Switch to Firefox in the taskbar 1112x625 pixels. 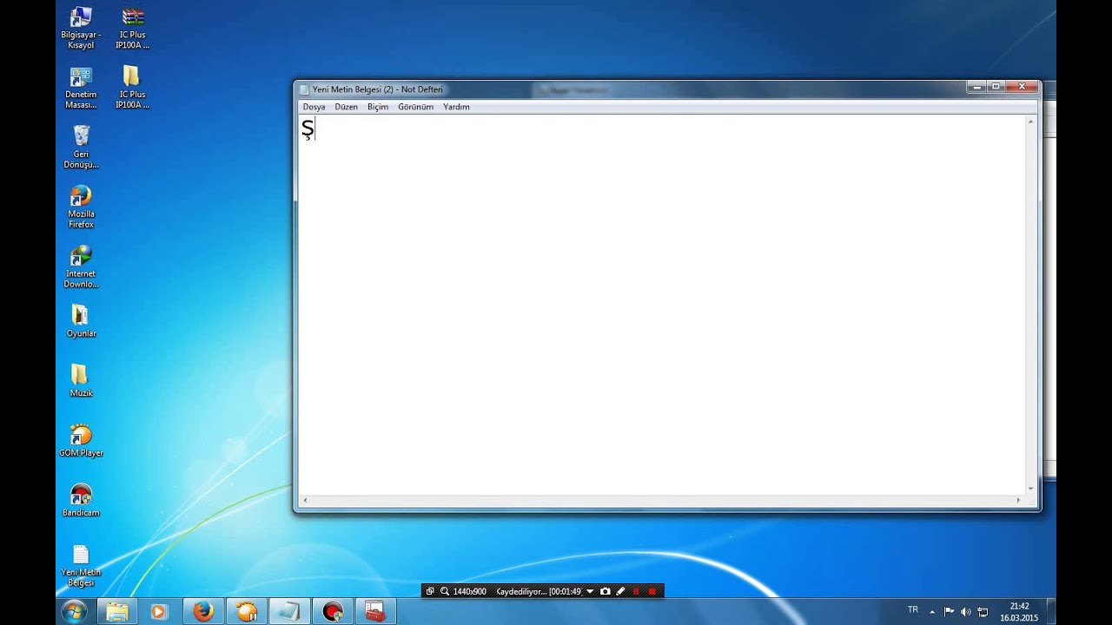pyautogui.click(x=203, y=612)
